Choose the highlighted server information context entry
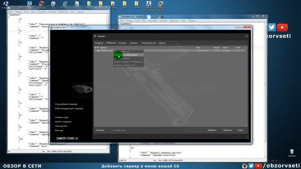Viewport: 301px width, 169px height. (x=128, y=55)
